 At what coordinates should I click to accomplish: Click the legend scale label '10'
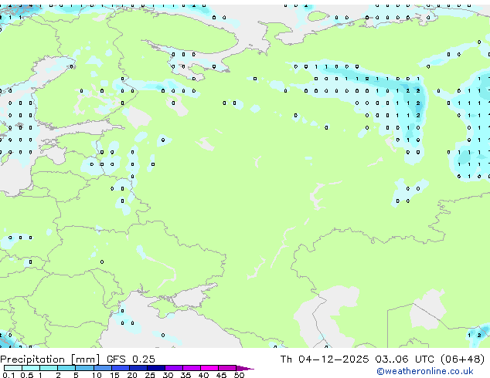click(x=97, y=375)
